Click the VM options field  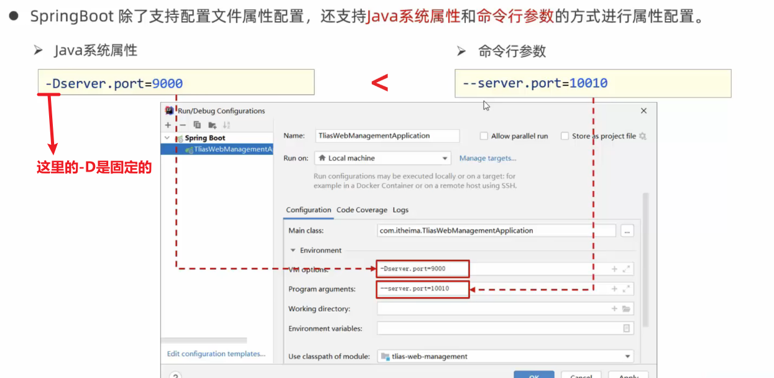(x=504, y=269)
